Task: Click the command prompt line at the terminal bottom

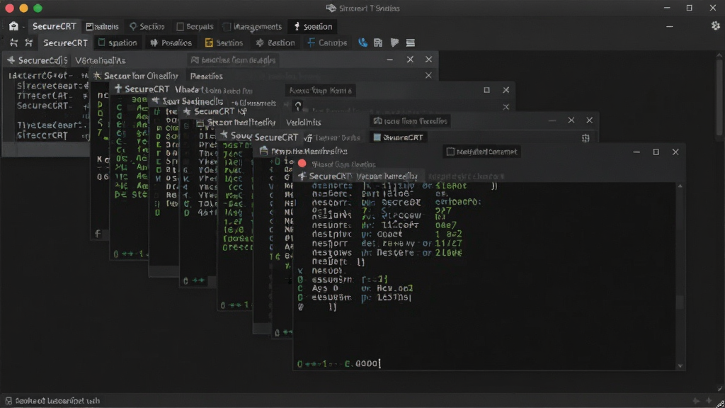Action: point(339,363)
